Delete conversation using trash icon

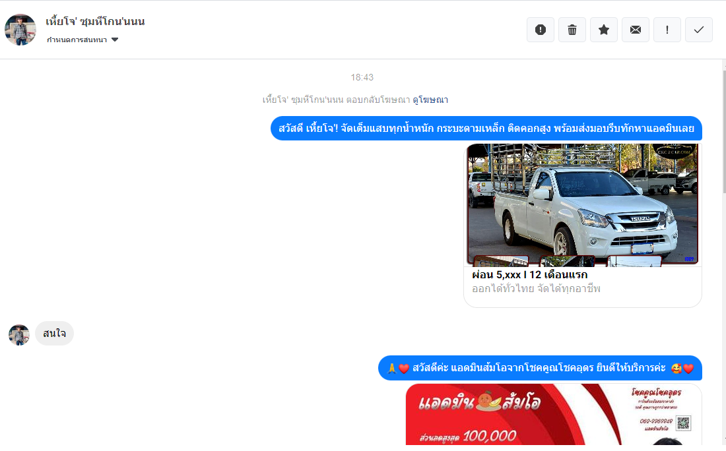coord(572,30)
